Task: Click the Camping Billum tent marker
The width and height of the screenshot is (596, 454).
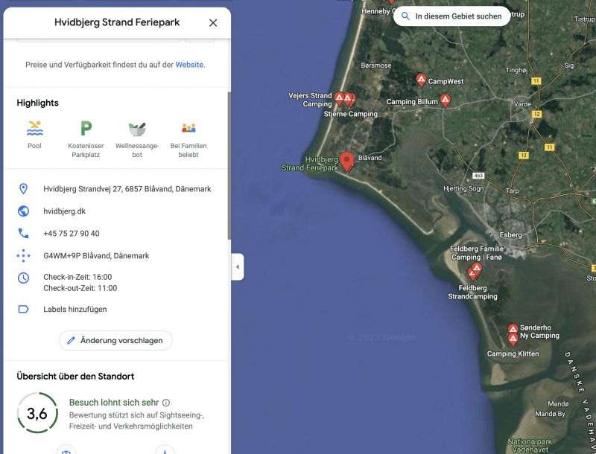Action: [x=446, y=99]
